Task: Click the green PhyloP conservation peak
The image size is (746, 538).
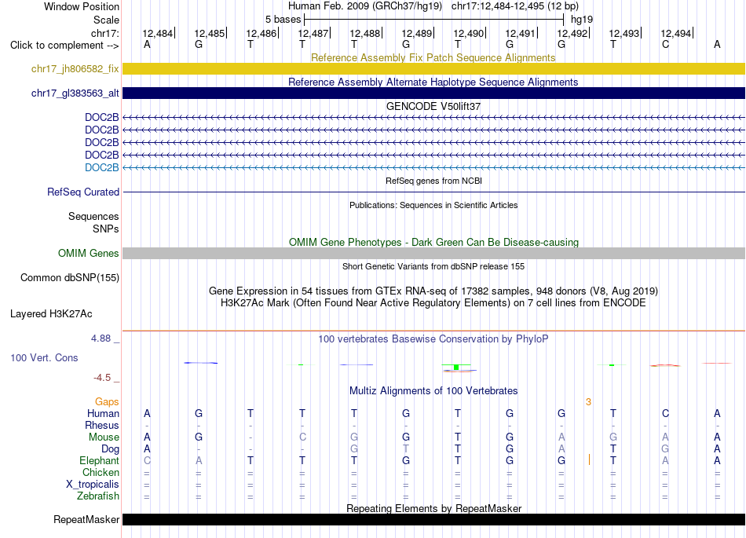Action: pos(456,367)
